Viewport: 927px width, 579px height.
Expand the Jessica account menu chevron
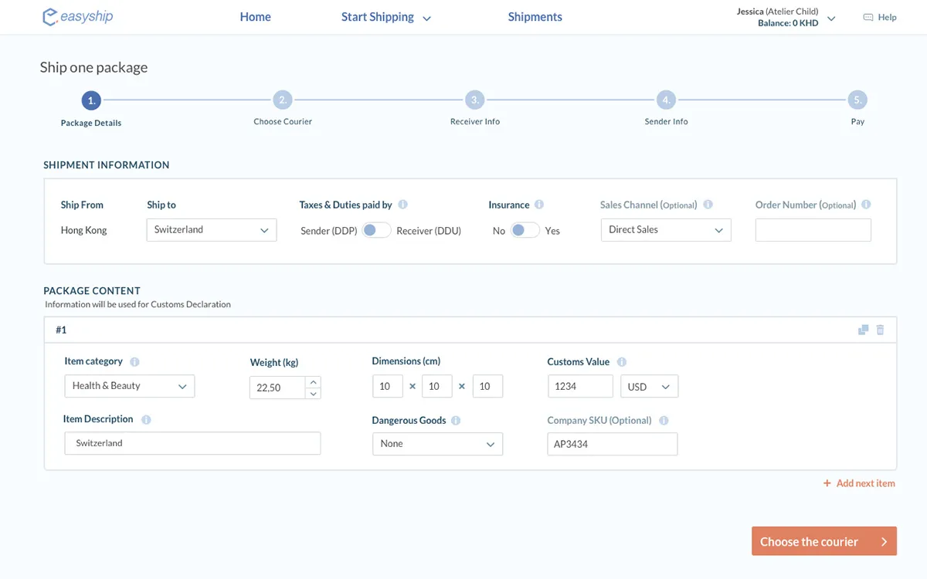click(831, 18)
